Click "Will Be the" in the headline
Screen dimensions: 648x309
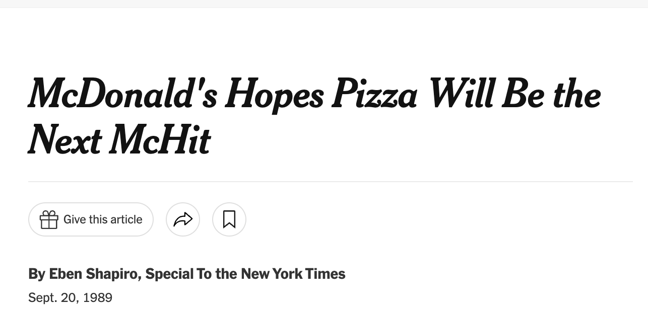pos(513,95)
